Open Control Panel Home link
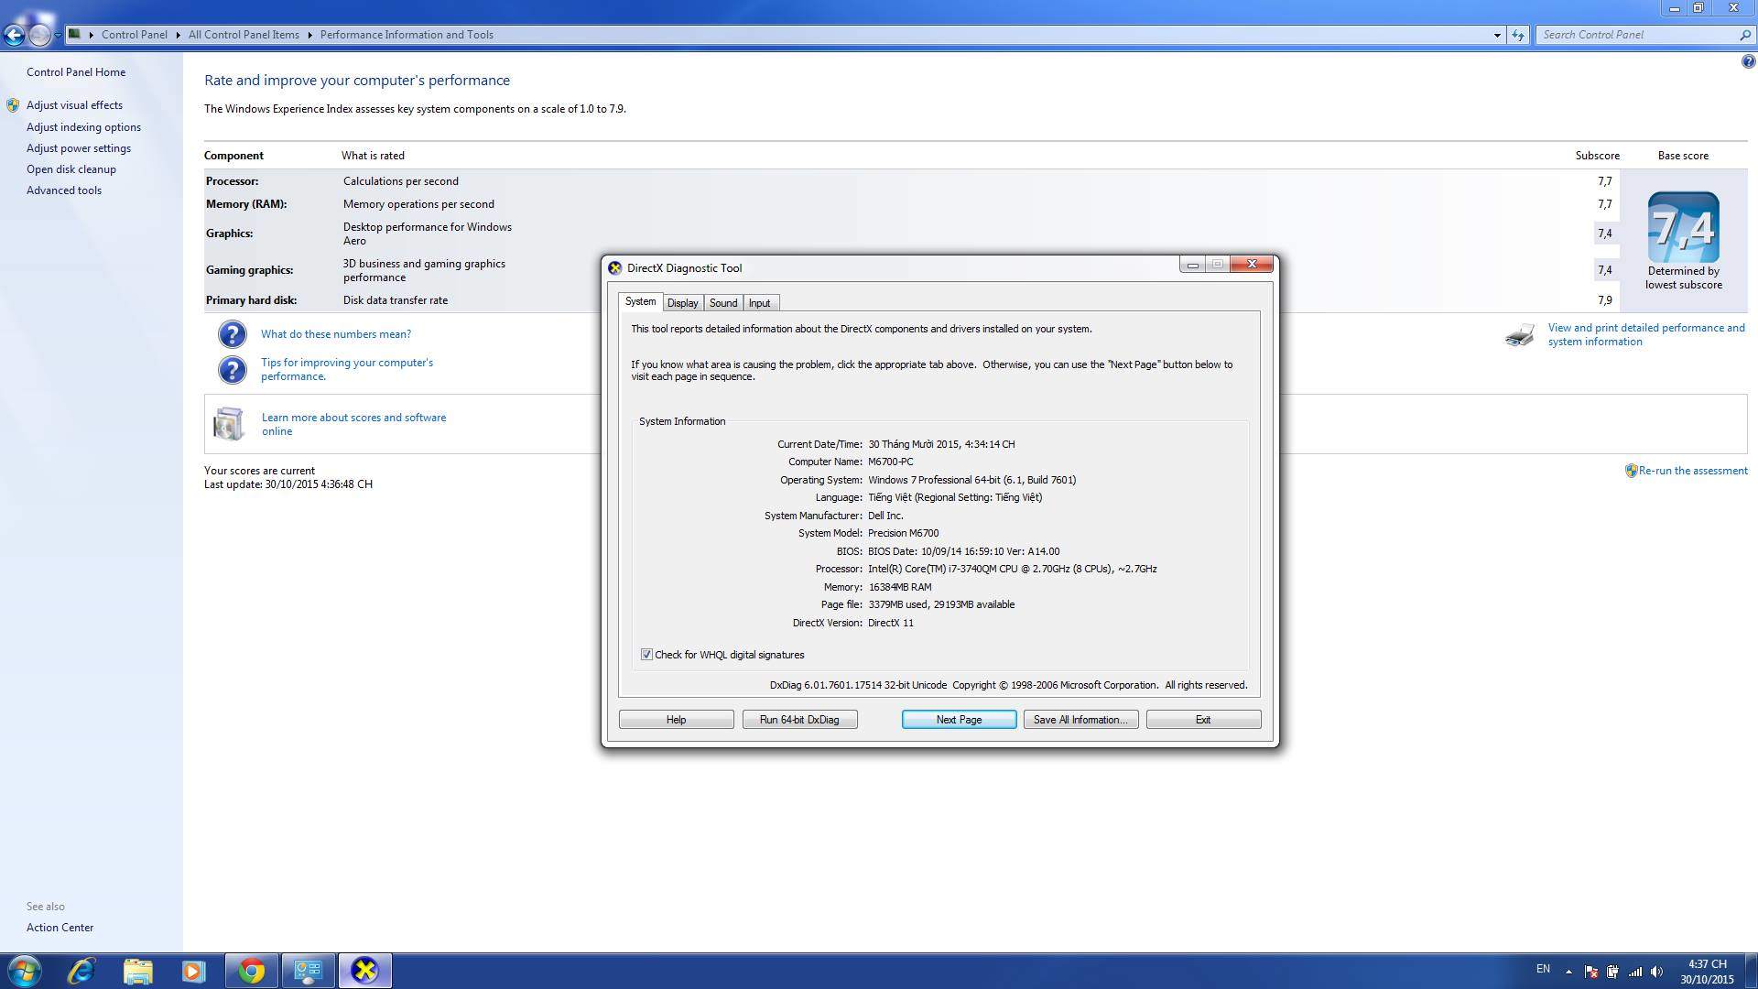Screen dimensions: 1758x989 (x=76, y=72)
